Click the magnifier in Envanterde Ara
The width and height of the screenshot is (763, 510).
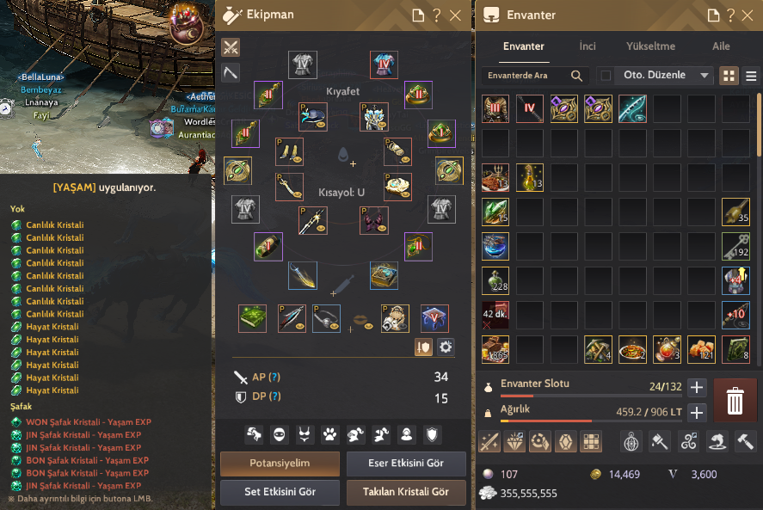pos(576,76)
